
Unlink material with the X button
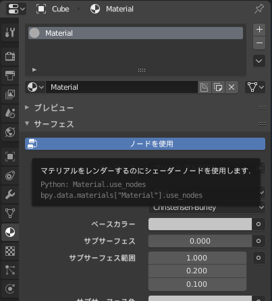point(232,87)
